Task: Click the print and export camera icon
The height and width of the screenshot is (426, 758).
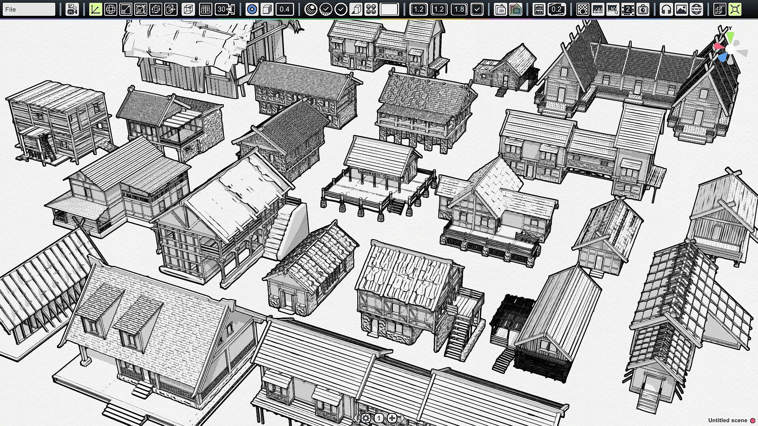Action: (72, 9)
